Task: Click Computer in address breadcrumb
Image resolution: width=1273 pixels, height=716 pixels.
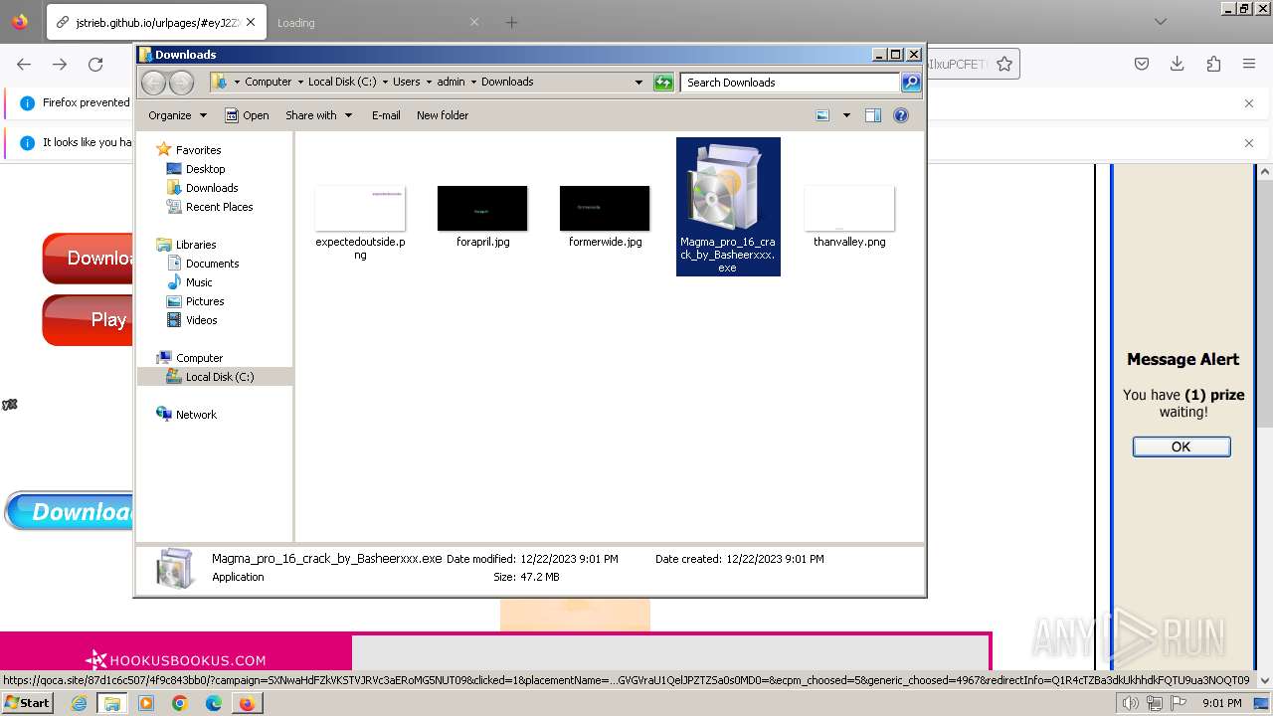Action: [269, 82]
